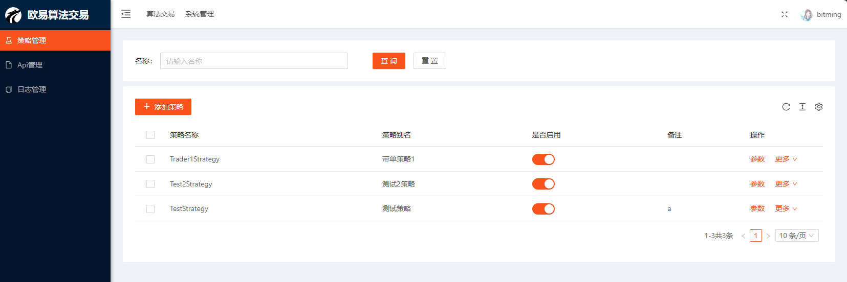
Task: Click the 测试策略 alias cell
Action: [x=397, y=208]
